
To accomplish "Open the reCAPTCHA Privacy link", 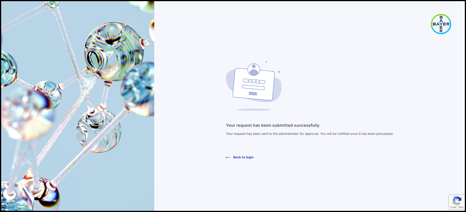I will point(453,207).
